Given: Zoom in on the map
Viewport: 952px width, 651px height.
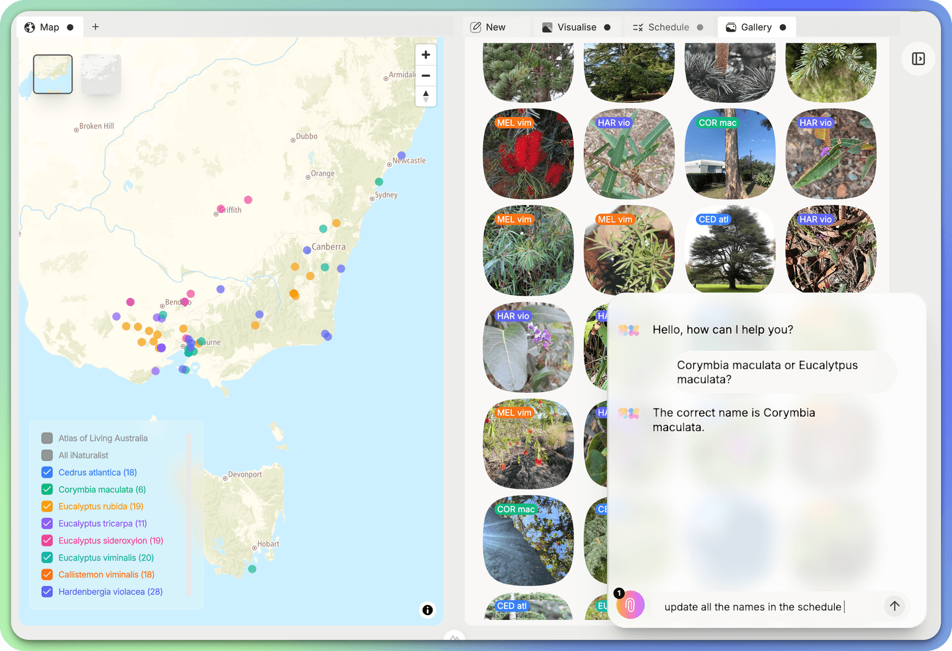Looking at the screenshot, I should point(426,55).
